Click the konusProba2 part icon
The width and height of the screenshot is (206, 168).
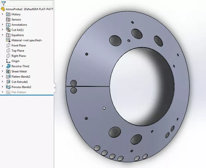click(x=3, y=9)
